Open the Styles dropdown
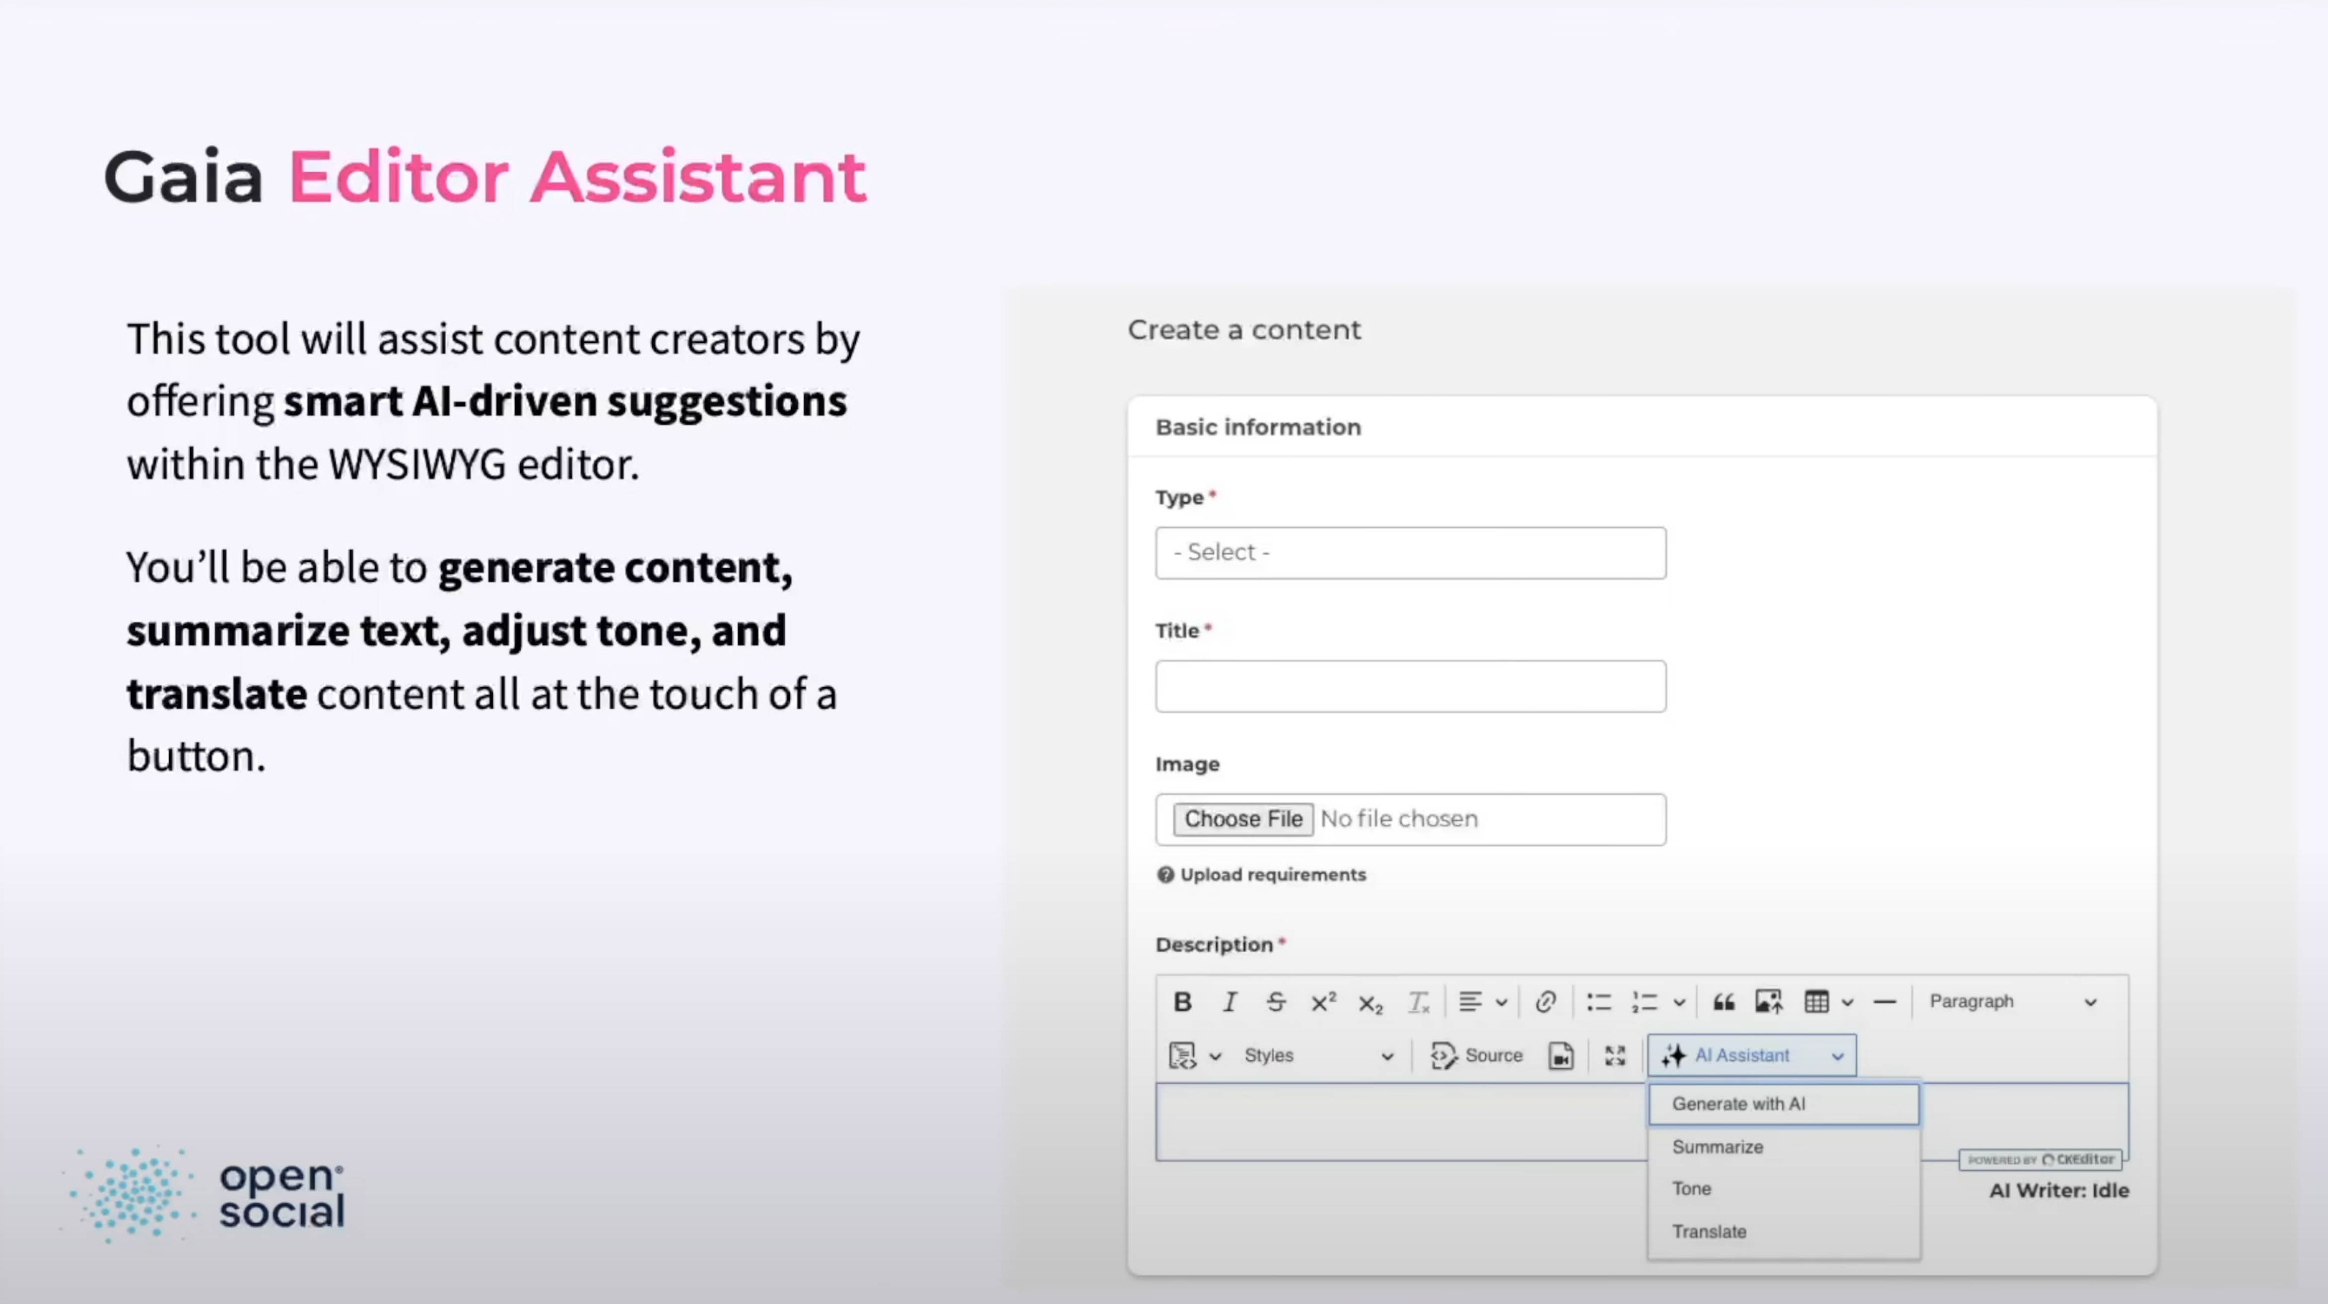This screenshot has height=1304, width=2328. pos(1318,1055)
